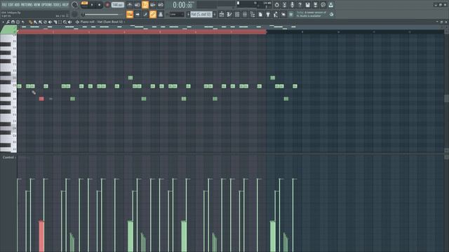Click the red Record button
The height and width of the screenshot is (252, 449).
pyautogui.click(x=107, y=5)
